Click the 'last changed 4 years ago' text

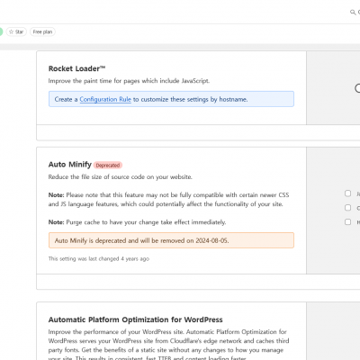pos(99,258)
